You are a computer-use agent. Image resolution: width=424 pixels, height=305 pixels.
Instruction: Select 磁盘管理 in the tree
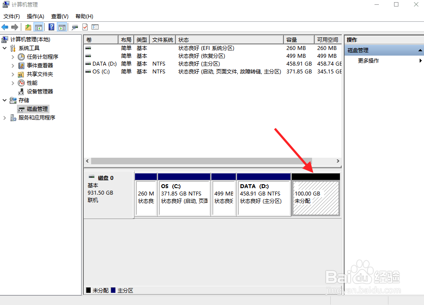pyautogui.click(x=37, y=109)
